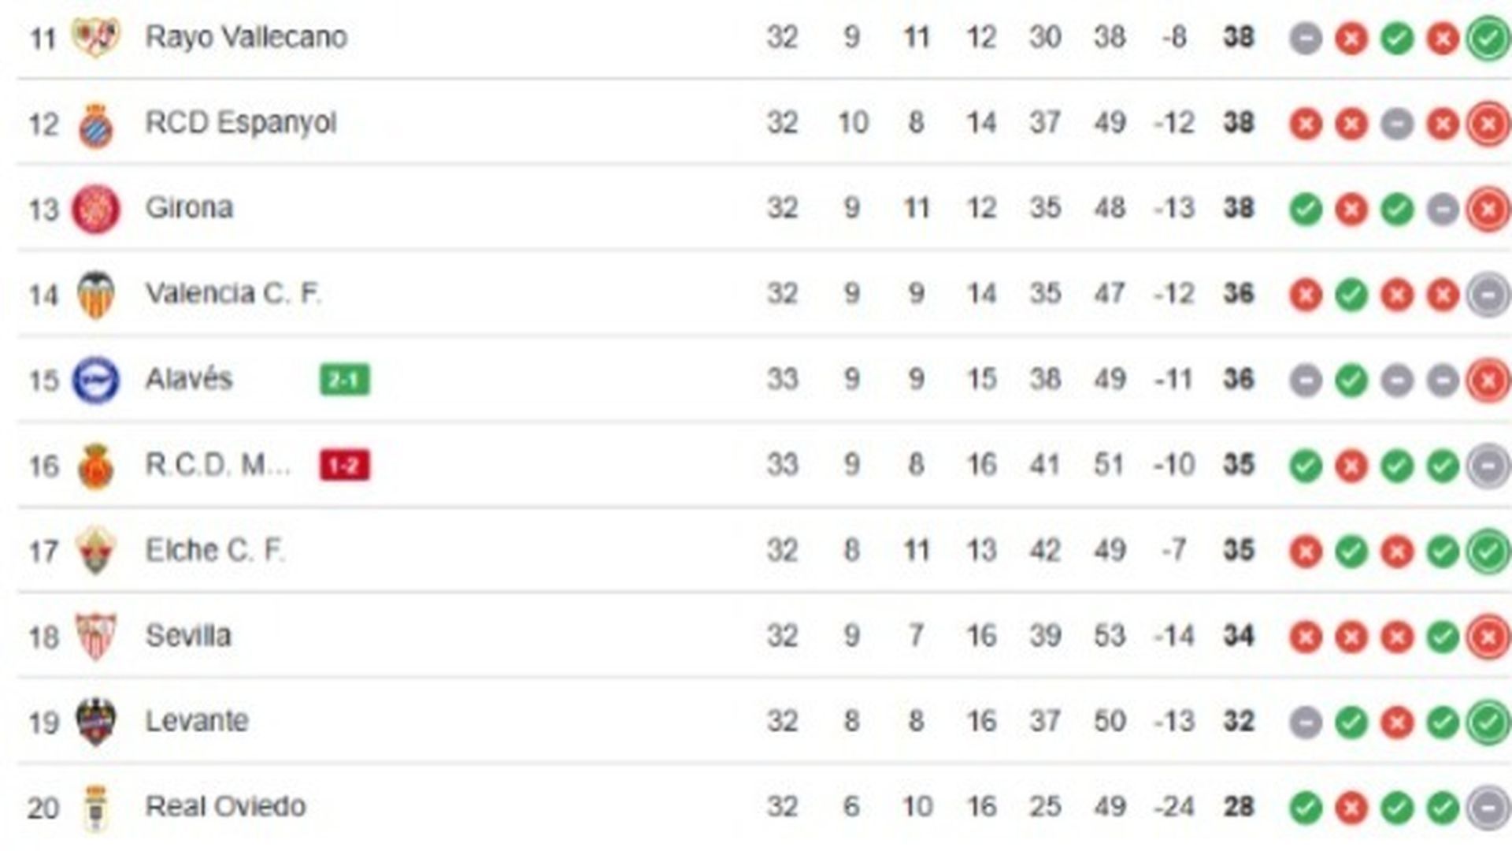Viewport: 1512px width, 851px height.
Task: Click the Rayo Vallecano club crest
Action: point(94,35)
